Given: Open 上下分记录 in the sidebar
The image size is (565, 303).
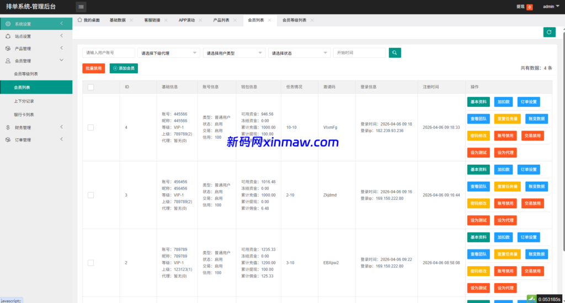Looking at the screenshot, I should point(36,101).
